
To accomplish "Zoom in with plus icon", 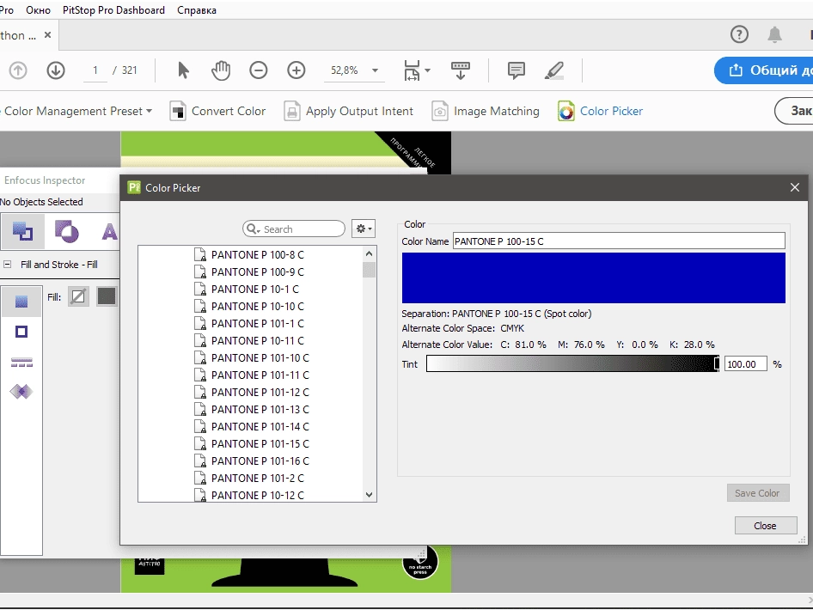I will pyautogui.click(x=296, y=70).
